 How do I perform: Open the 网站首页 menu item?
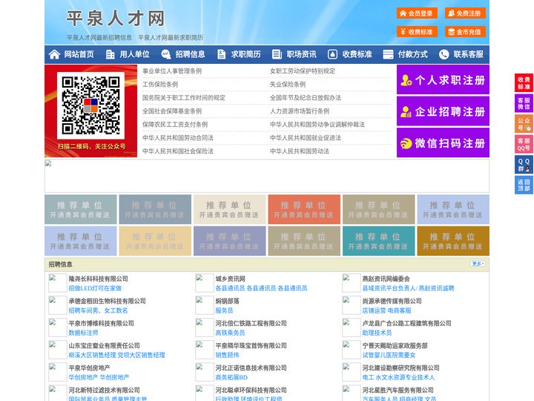tap(79, 54)
